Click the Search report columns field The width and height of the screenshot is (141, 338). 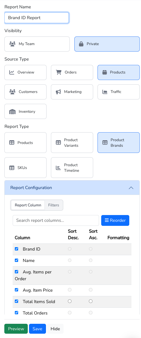[x=56, y=220]
